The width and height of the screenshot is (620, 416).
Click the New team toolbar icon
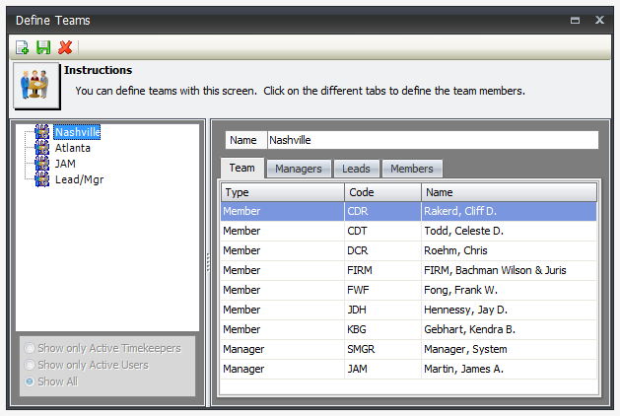click(22, 47)
